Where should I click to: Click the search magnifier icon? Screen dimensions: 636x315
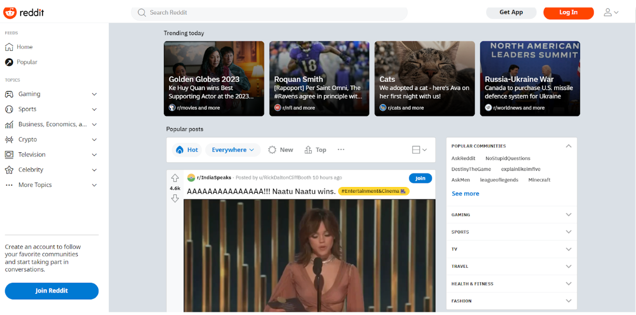click(142, 12)
